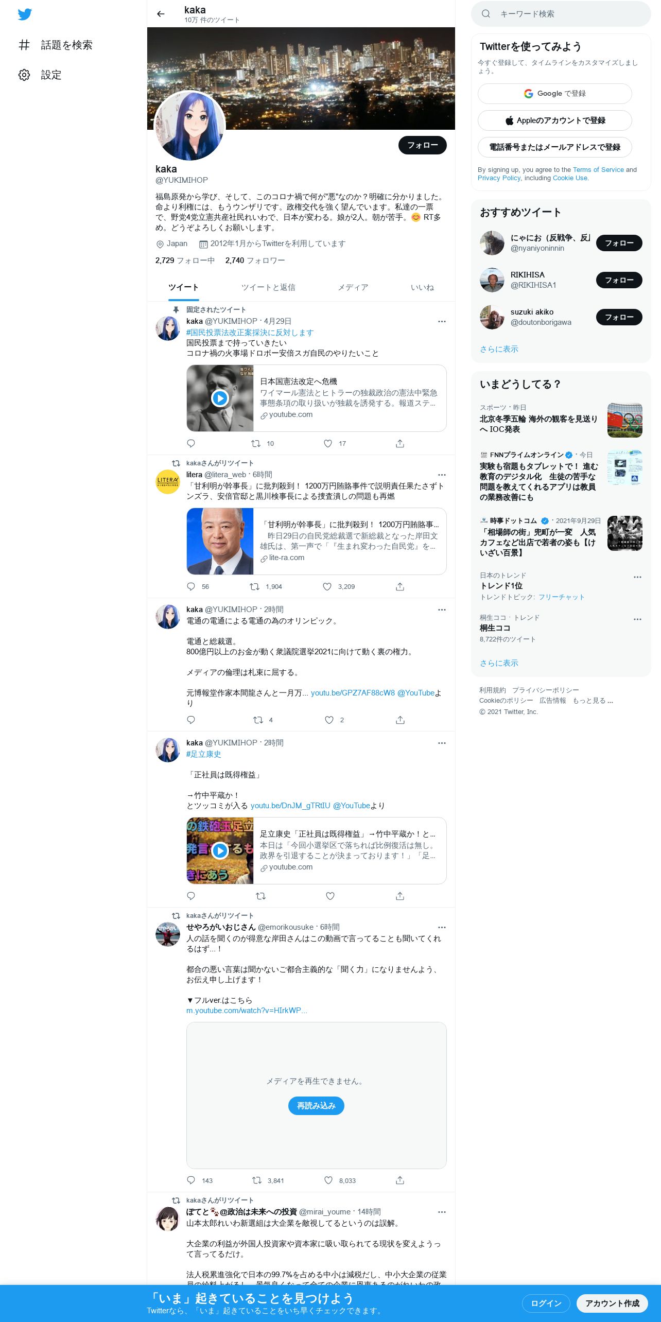Like the pinned tweet with 17 likes

click(x=334, y=443)
